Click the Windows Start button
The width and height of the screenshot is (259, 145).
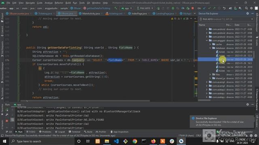[x=4, y=141]
